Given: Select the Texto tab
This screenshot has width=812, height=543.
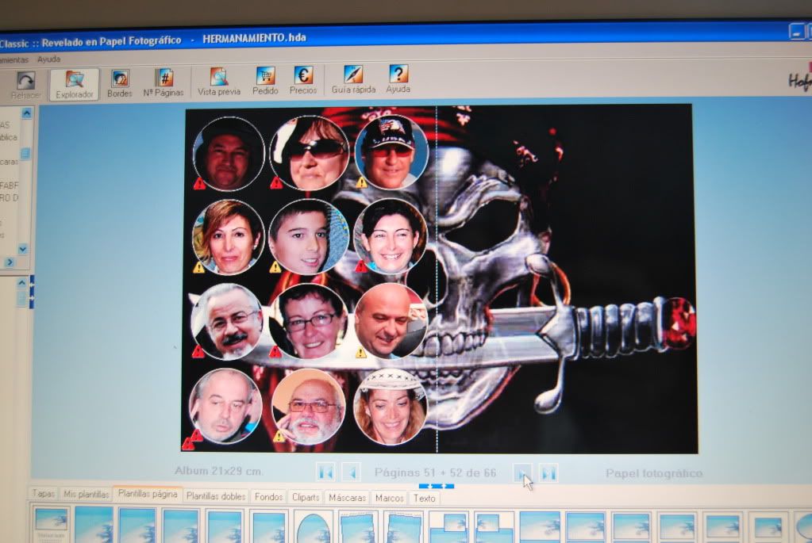Looking at the screenshot, I should (424, 498).
